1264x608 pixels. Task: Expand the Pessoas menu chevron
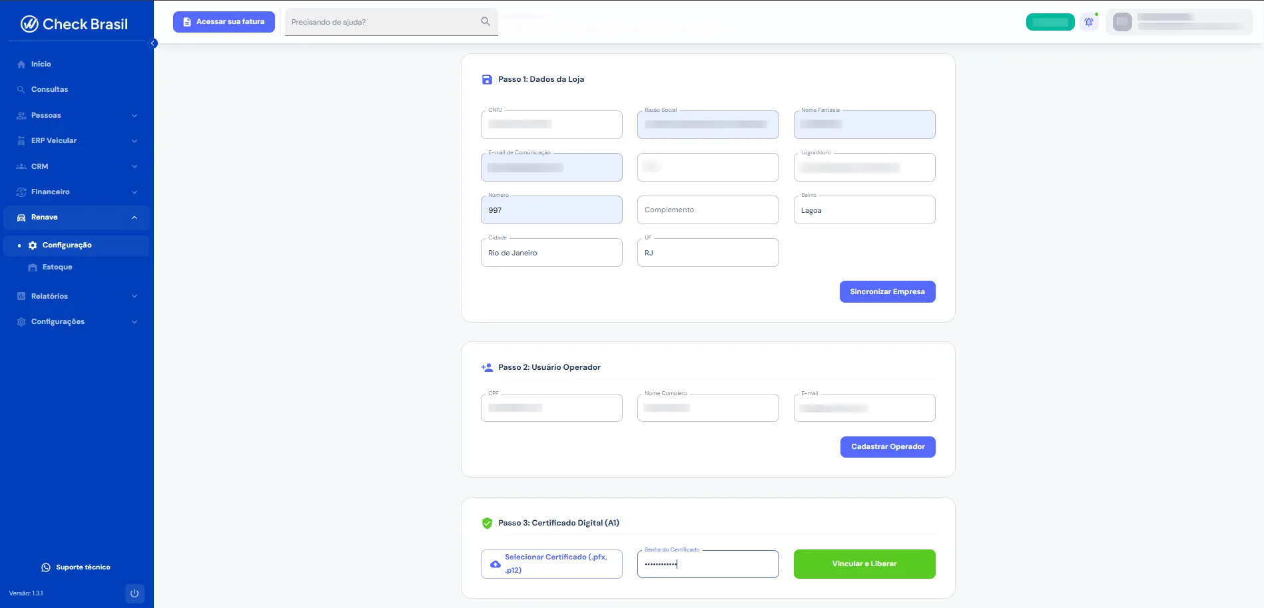(135, 116)
